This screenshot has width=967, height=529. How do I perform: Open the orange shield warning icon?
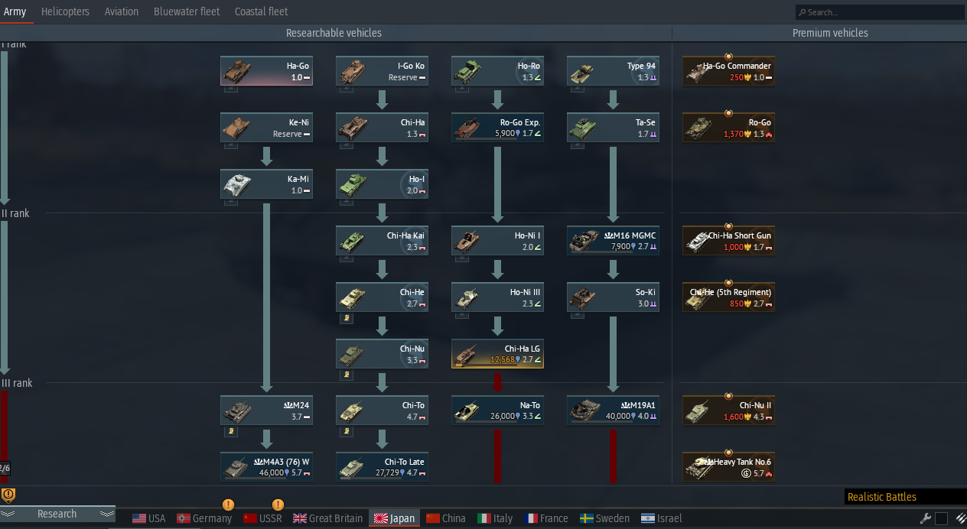pos(8,495)
